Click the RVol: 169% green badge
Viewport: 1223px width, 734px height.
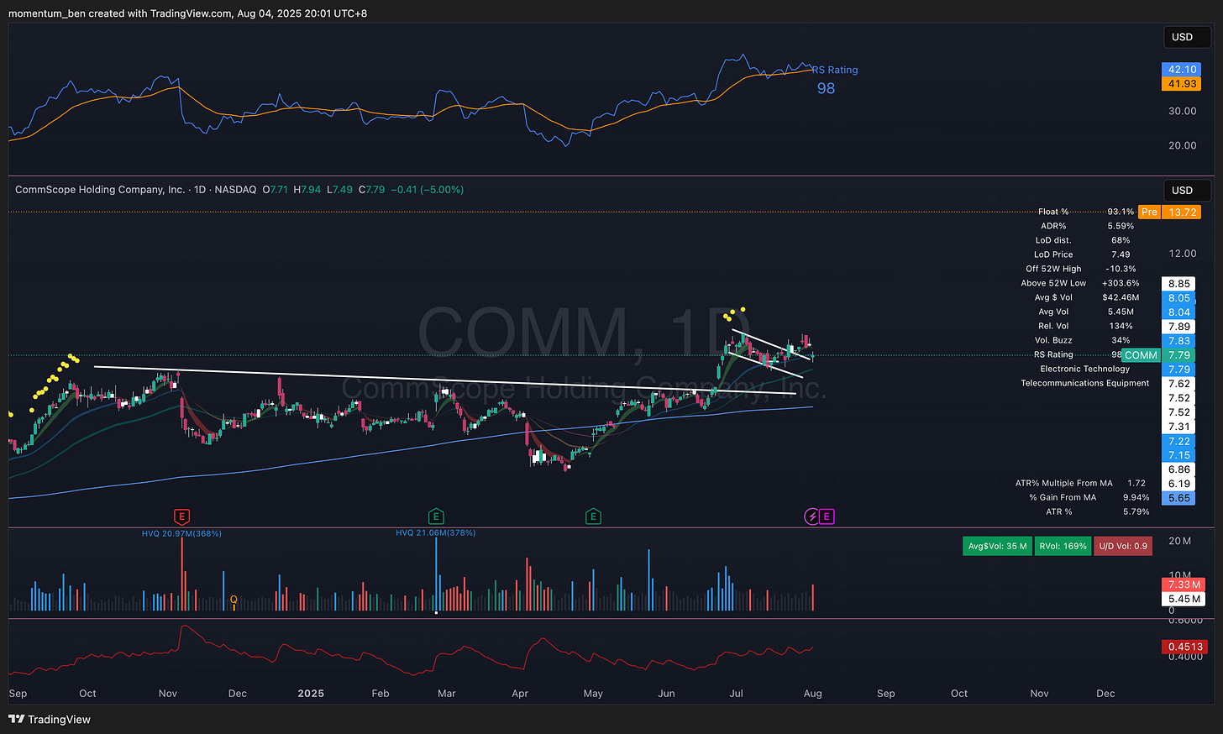pos(1063,546)
